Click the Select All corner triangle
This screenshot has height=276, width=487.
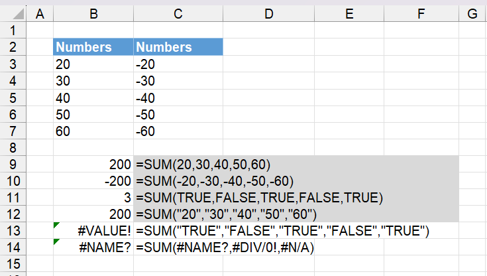pyautogui.click(x=18, y=14)
